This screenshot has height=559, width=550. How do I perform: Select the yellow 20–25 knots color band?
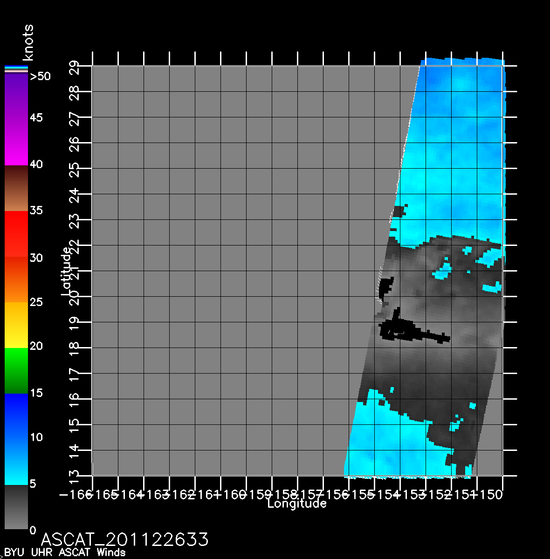(16, 325)
